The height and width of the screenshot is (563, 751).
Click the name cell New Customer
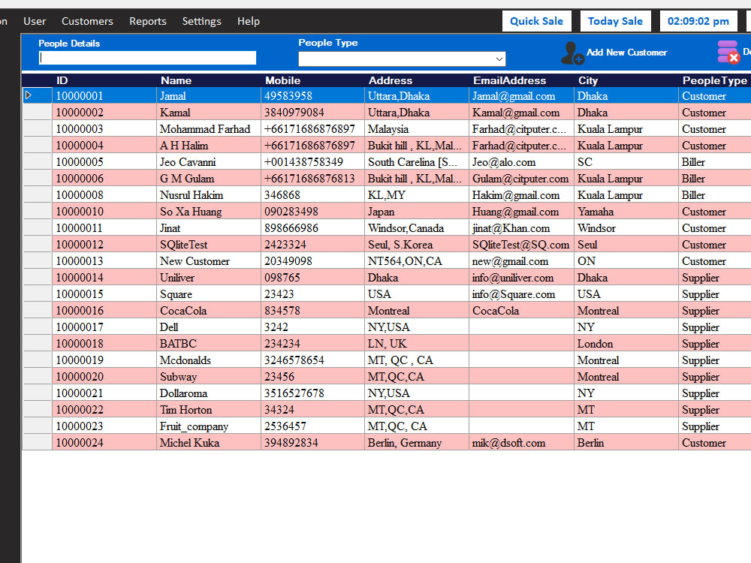point(209,261)
